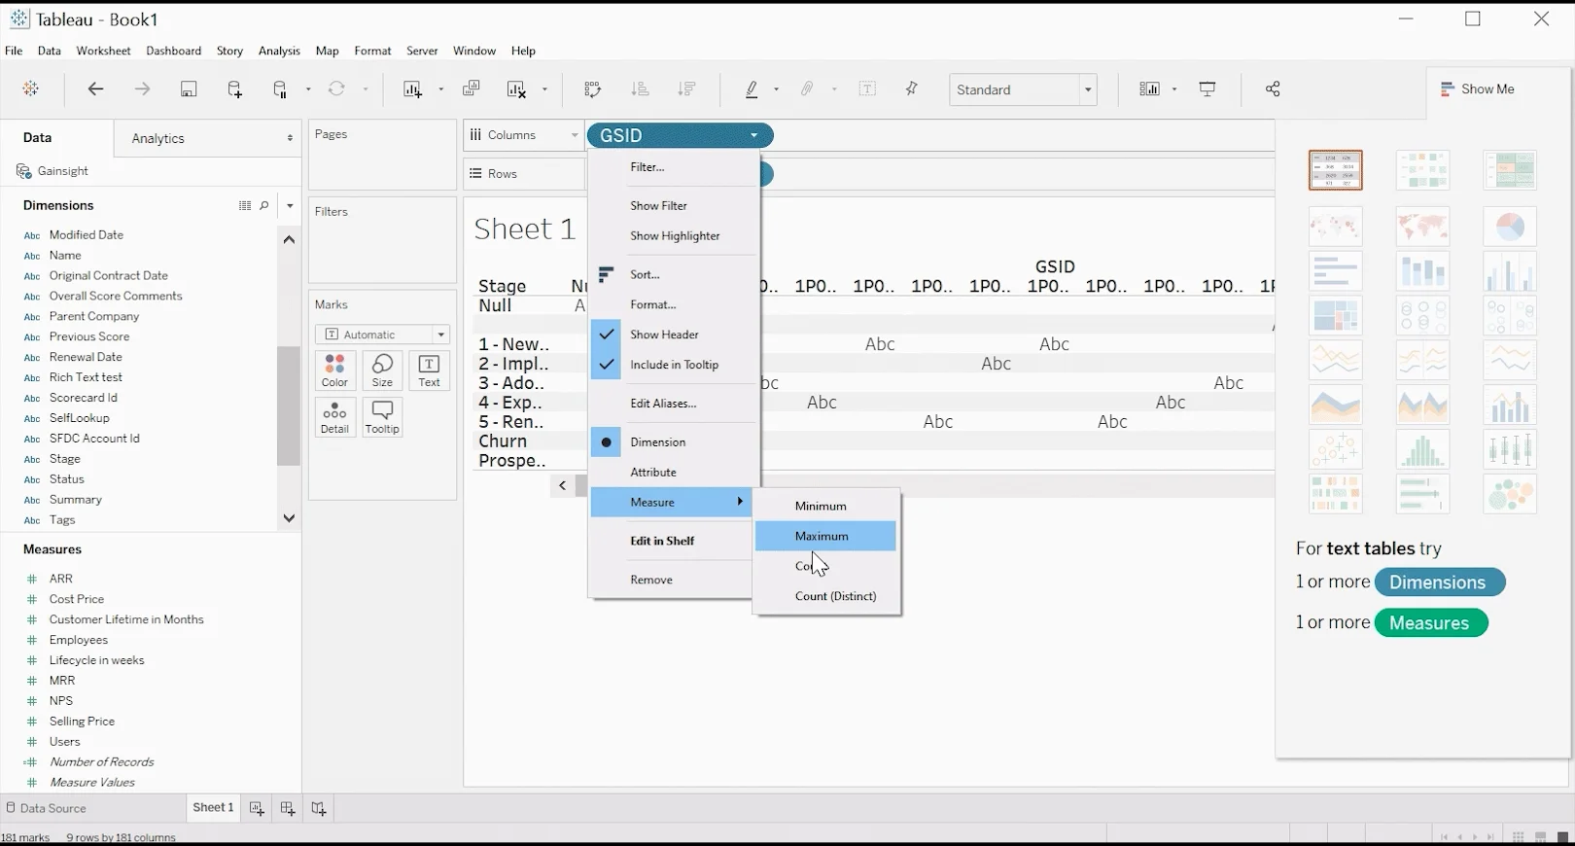Uncheck Include in Tooltip option
Screen dimensions: 1575x846
pos(674,365)
